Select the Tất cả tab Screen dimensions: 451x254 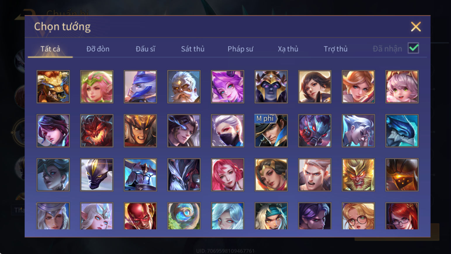coord(50,49)
